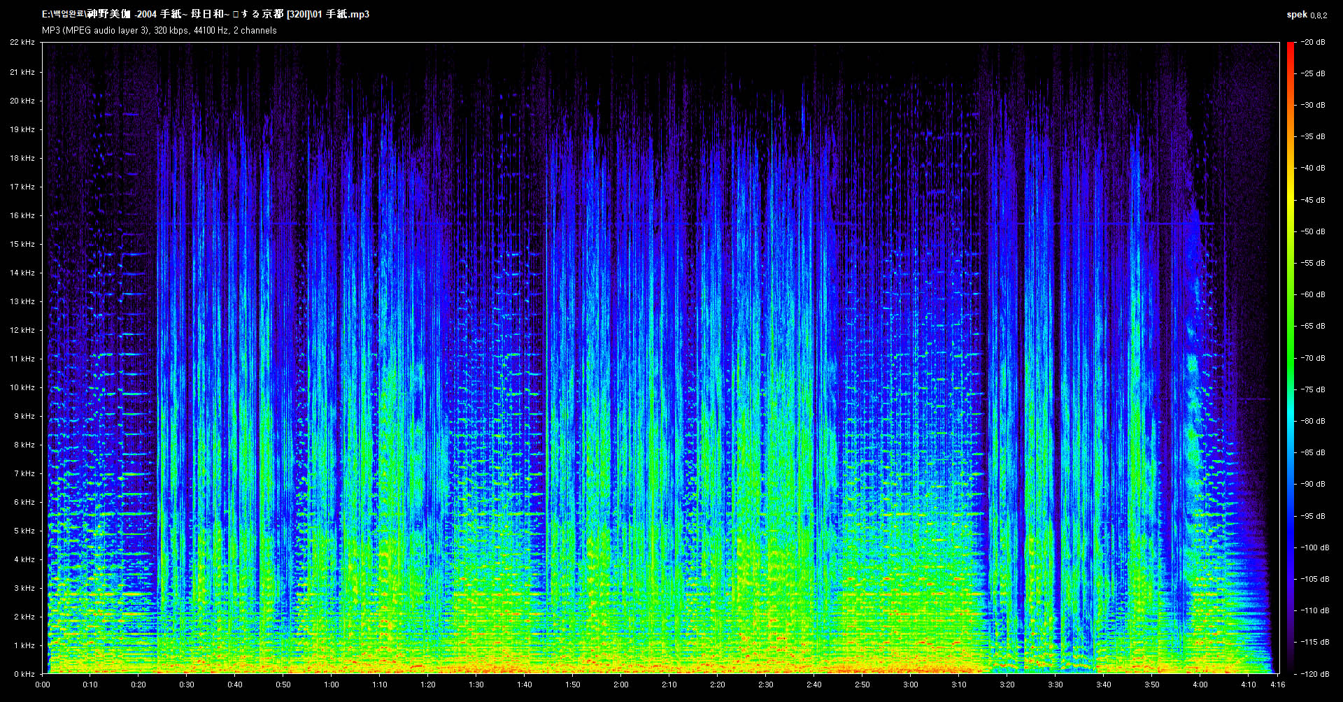The height and width of the screenshot is (702, 1343).
Task: Click the 3:00 time axis label
Action: coord(911,685)
